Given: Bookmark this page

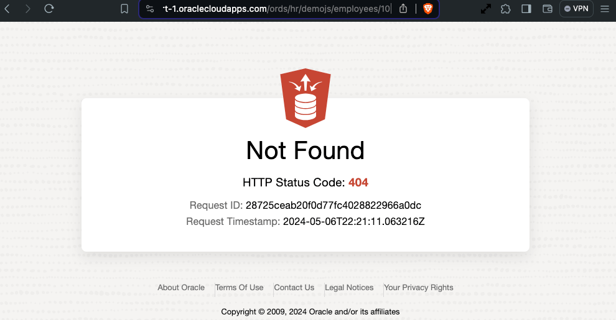Looking at the screenshot, I should (x=124, y=9).
